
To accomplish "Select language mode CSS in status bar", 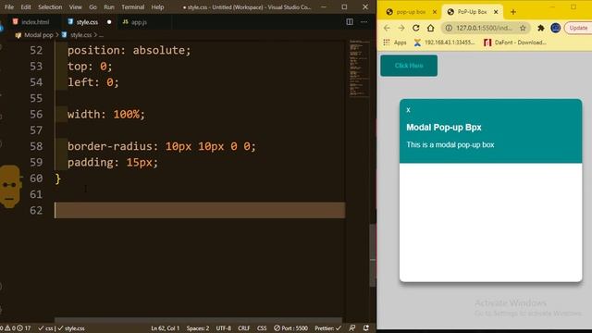I will 262,328.
